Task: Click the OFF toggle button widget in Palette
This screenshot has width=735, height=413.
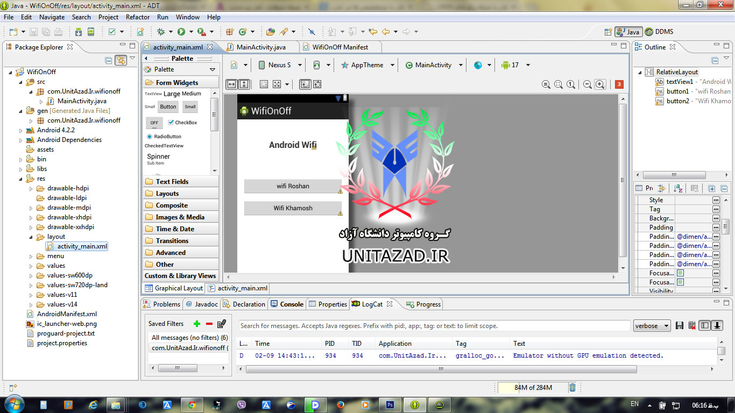Action: coord(154,123)
